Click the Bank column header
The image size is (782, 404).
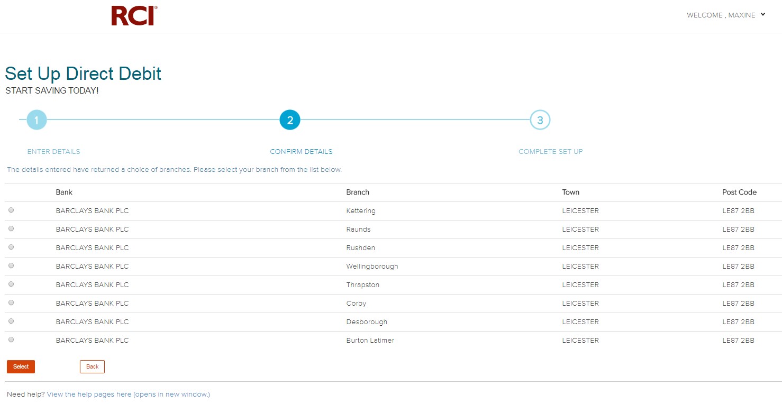pos(64,192)
